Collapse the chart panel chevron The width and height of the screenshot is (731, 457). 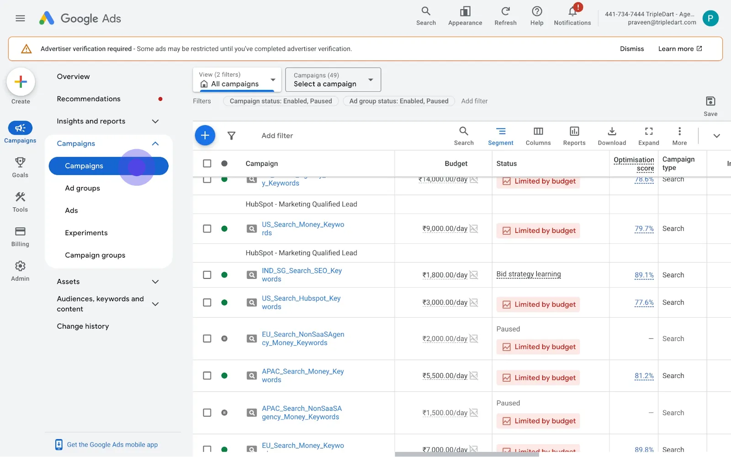tap(716, 136)
